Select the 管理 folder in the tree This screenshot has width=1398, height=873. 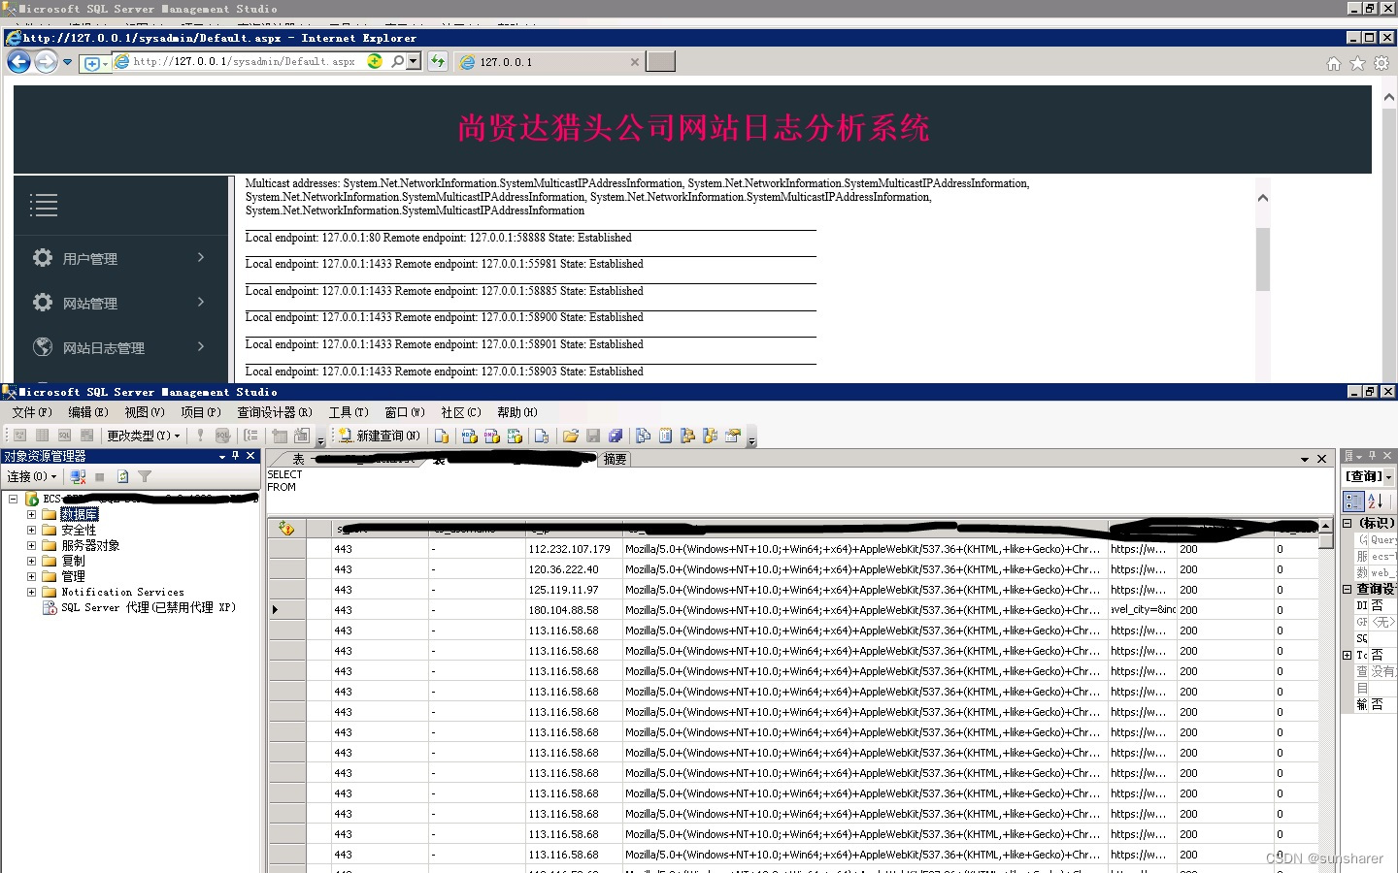click(73, 576)
